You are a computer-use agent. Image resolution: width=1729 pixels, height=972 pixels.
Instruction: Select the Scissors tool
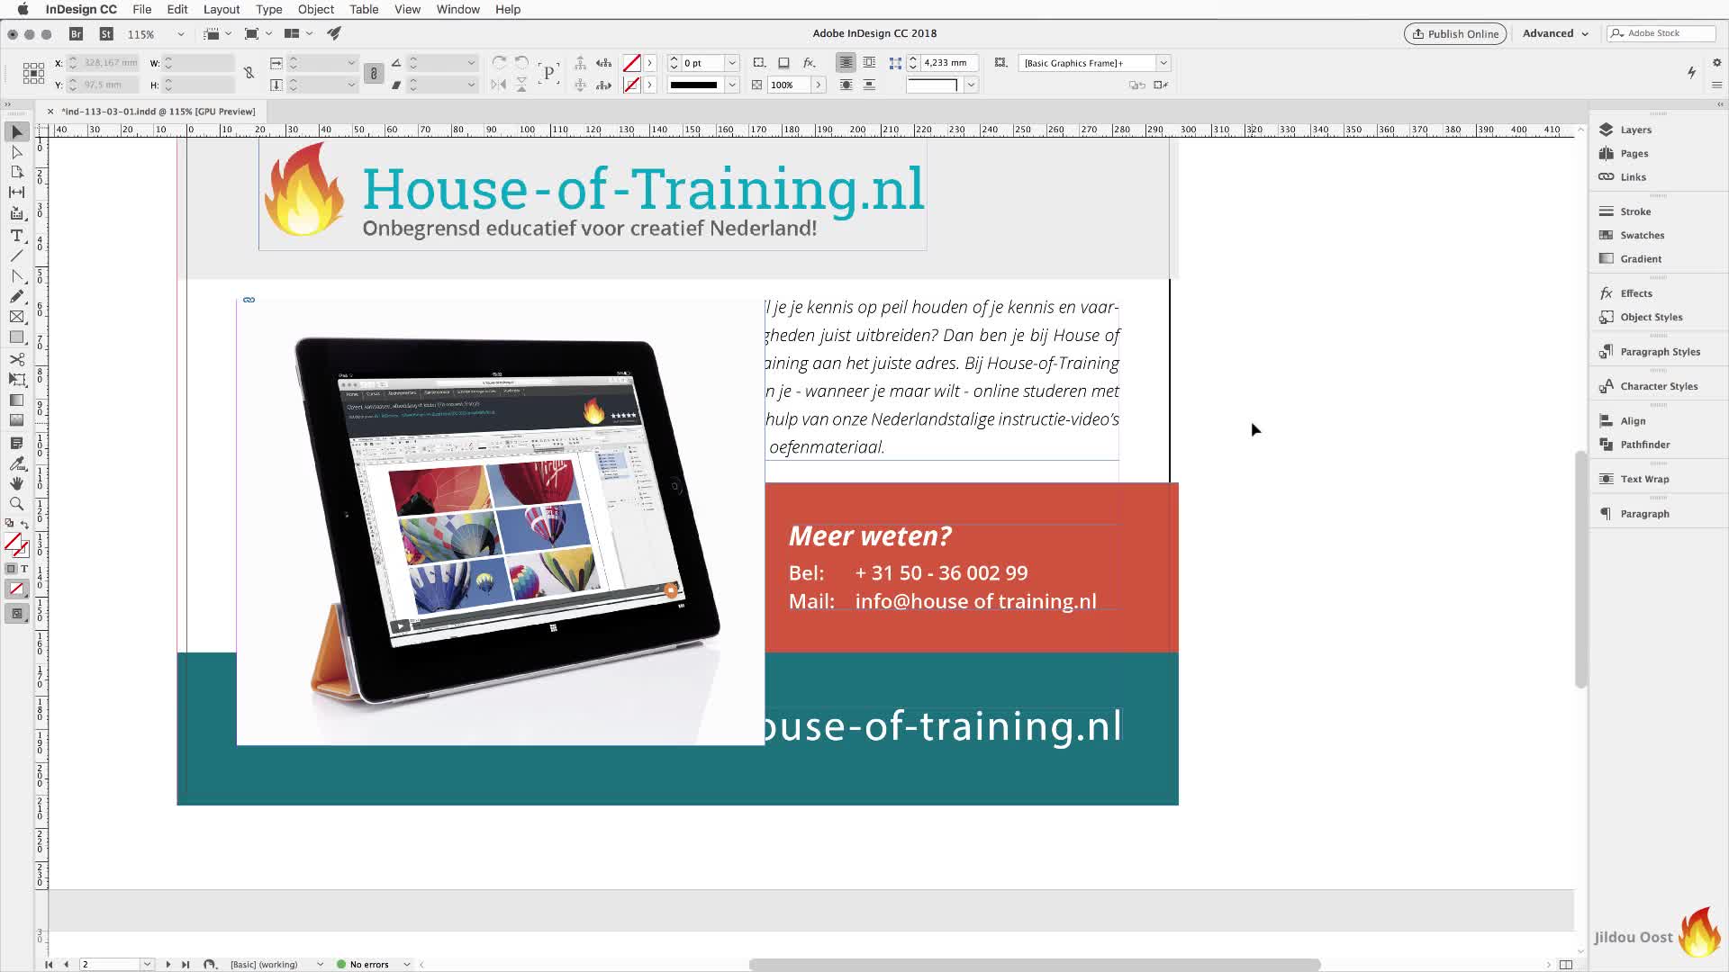pyautogui.click(x=16, y=359)
